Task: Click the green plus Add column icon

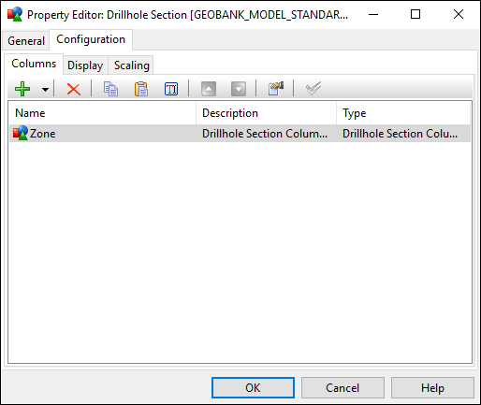Action: click(x=22, y=89)
